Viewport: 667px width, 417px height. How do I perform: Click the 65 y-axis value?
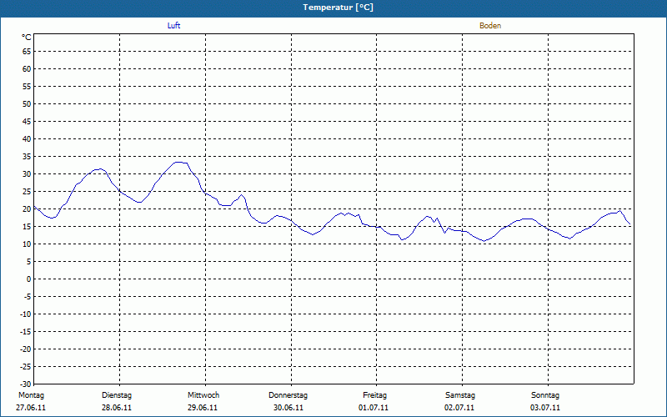click(x=27, y=52)
